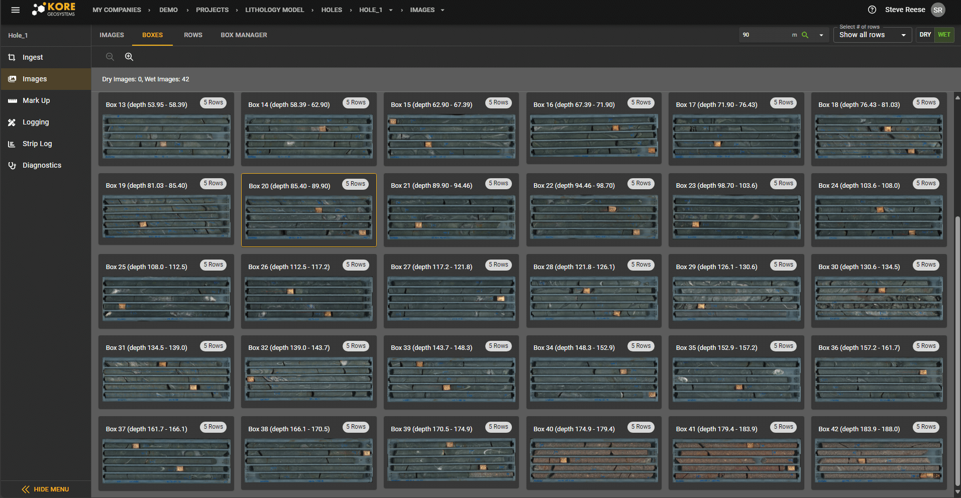Open Box 13 core image thumbnail
Screen dimensions: 961x498
(x=166, y=137)
